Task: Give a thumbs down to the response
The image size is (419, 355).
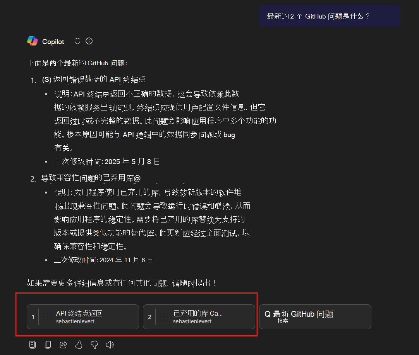Action: coord(94,344)
